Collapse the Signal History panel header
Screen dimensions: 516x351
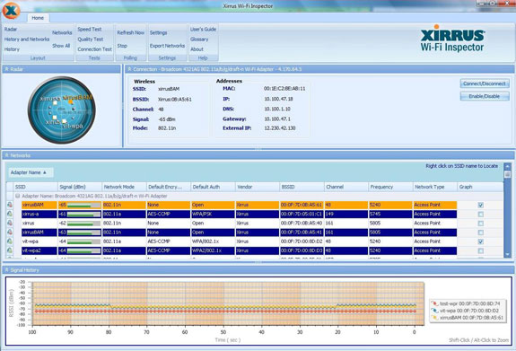[x=6, y=270]
